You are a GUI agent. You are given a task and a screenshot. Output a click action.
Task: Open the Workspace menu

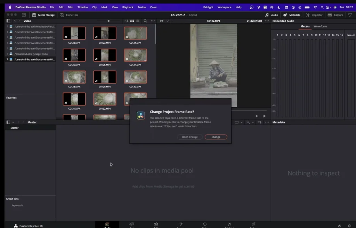224,7
